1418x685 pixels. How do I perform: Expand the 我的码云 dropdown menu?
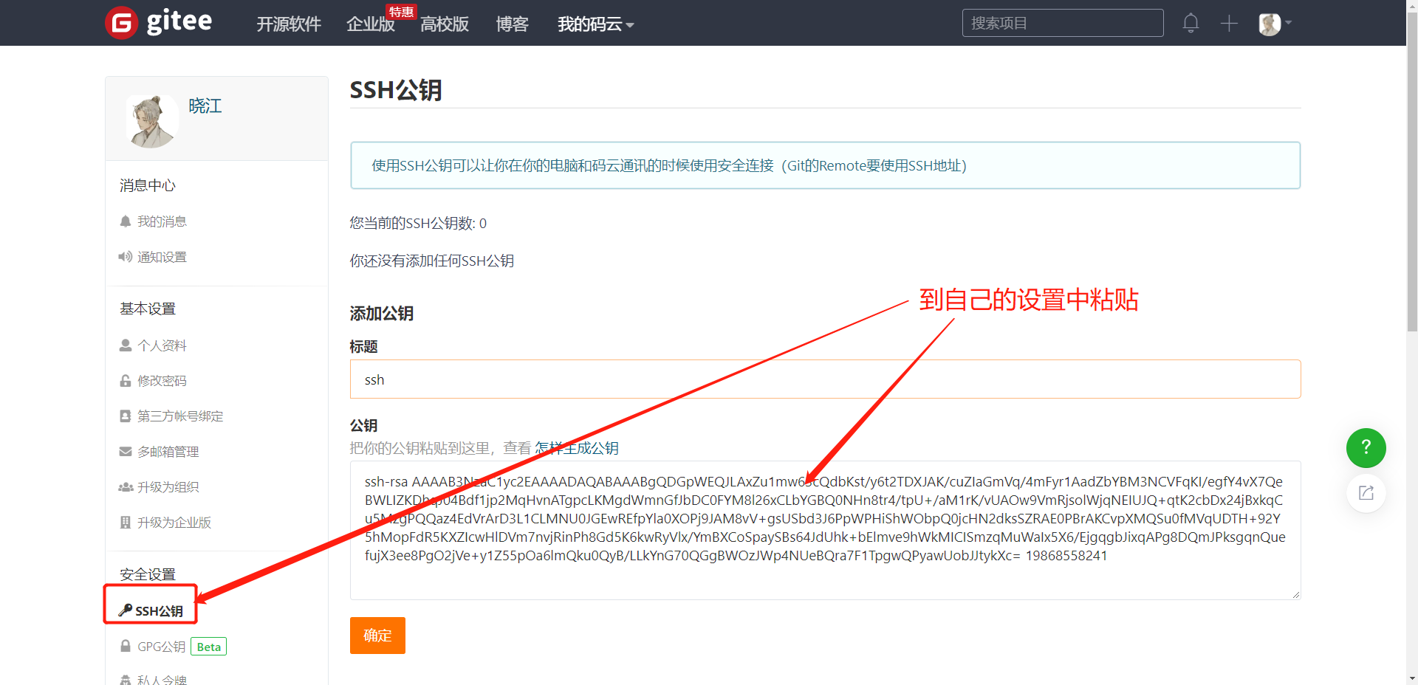point(595,24)
